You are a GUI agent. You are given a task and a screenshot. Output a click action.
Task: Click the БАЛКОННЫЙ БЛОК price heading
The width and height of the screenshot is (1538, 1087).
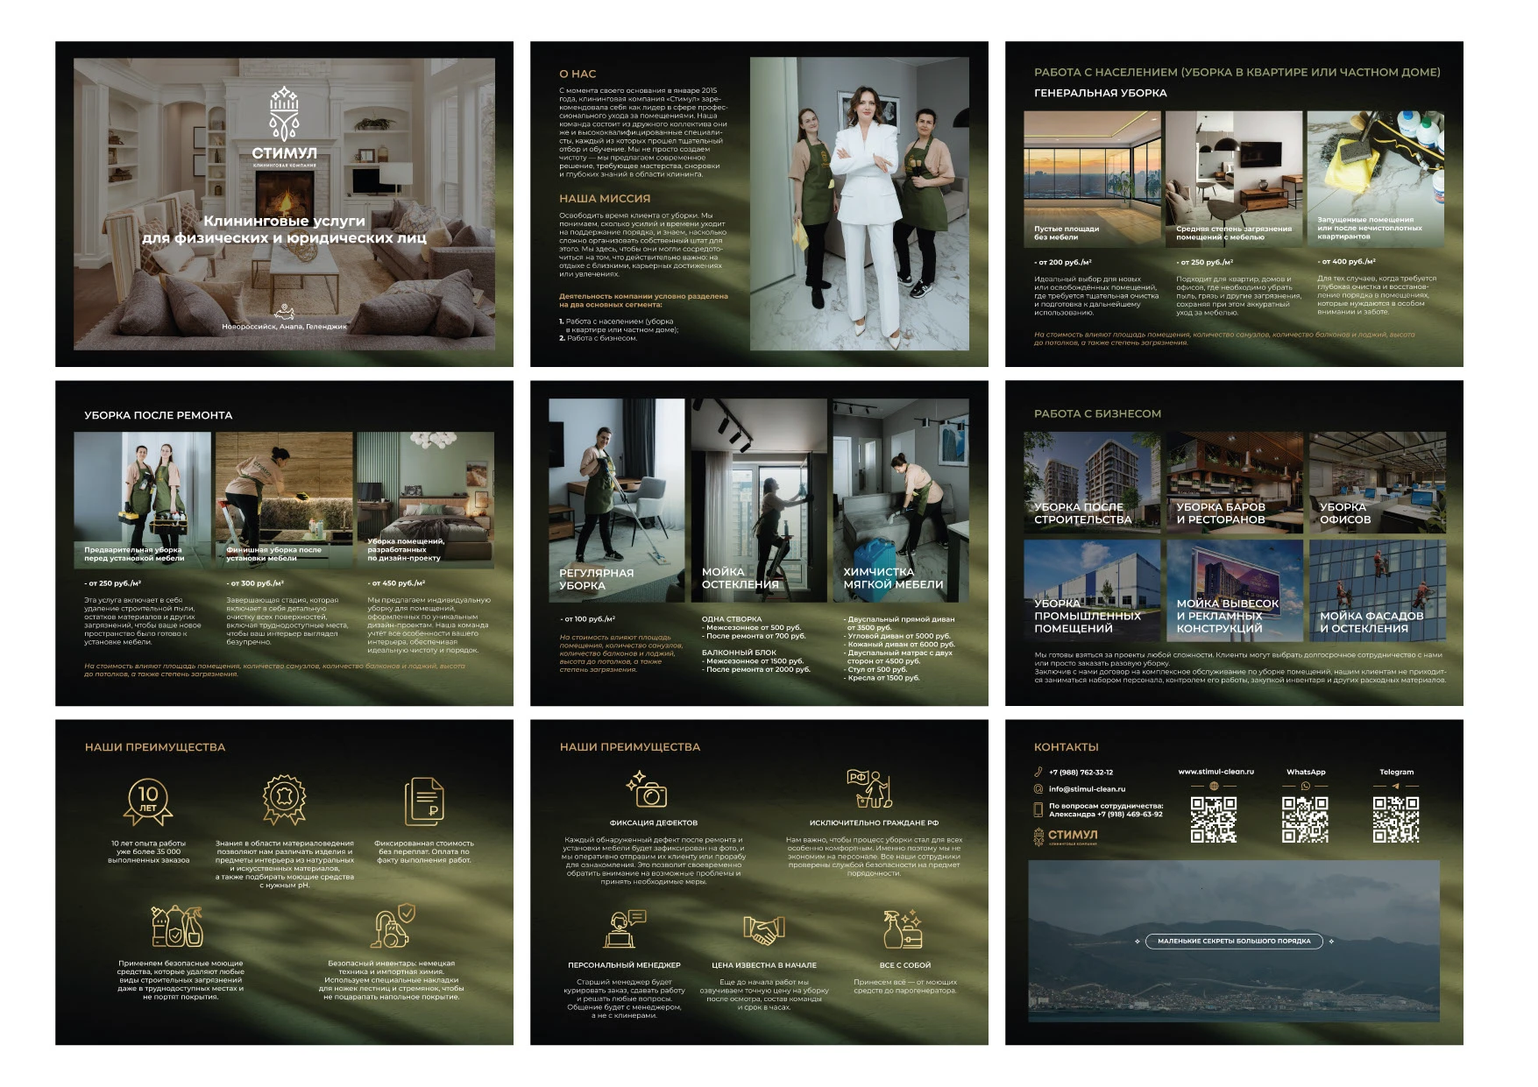739,653
